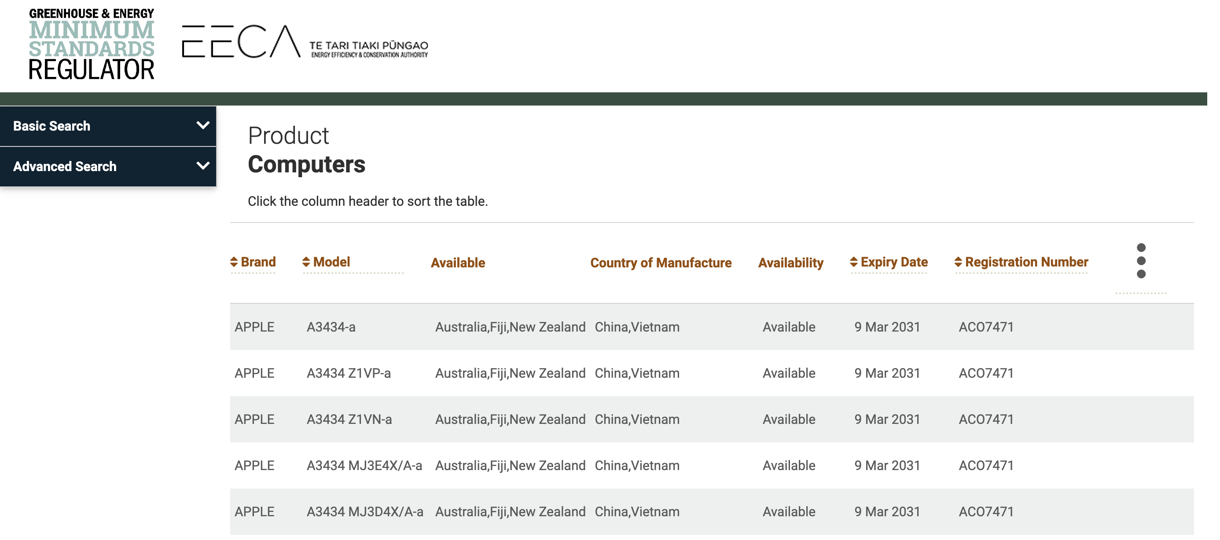
Task: Open the Basic Search section
Action: coord(51,126)
